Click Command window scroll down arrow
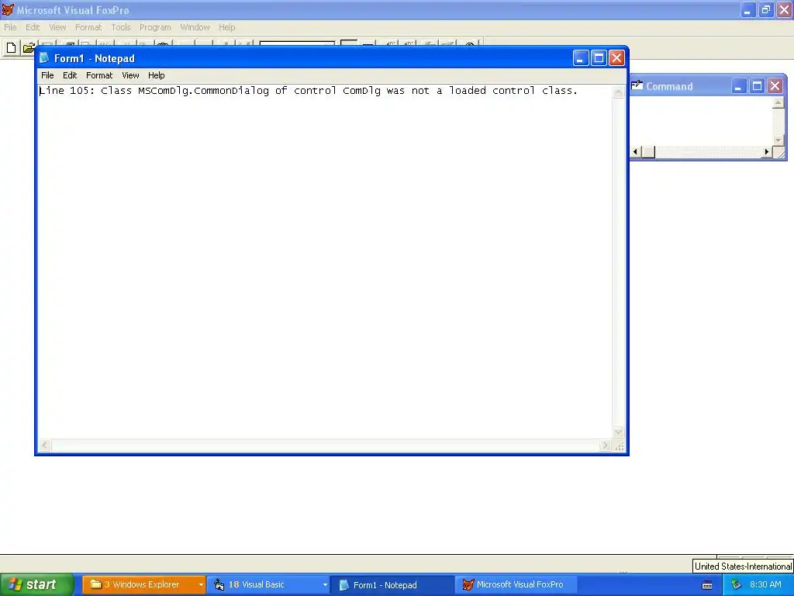 tap(778, 140)
